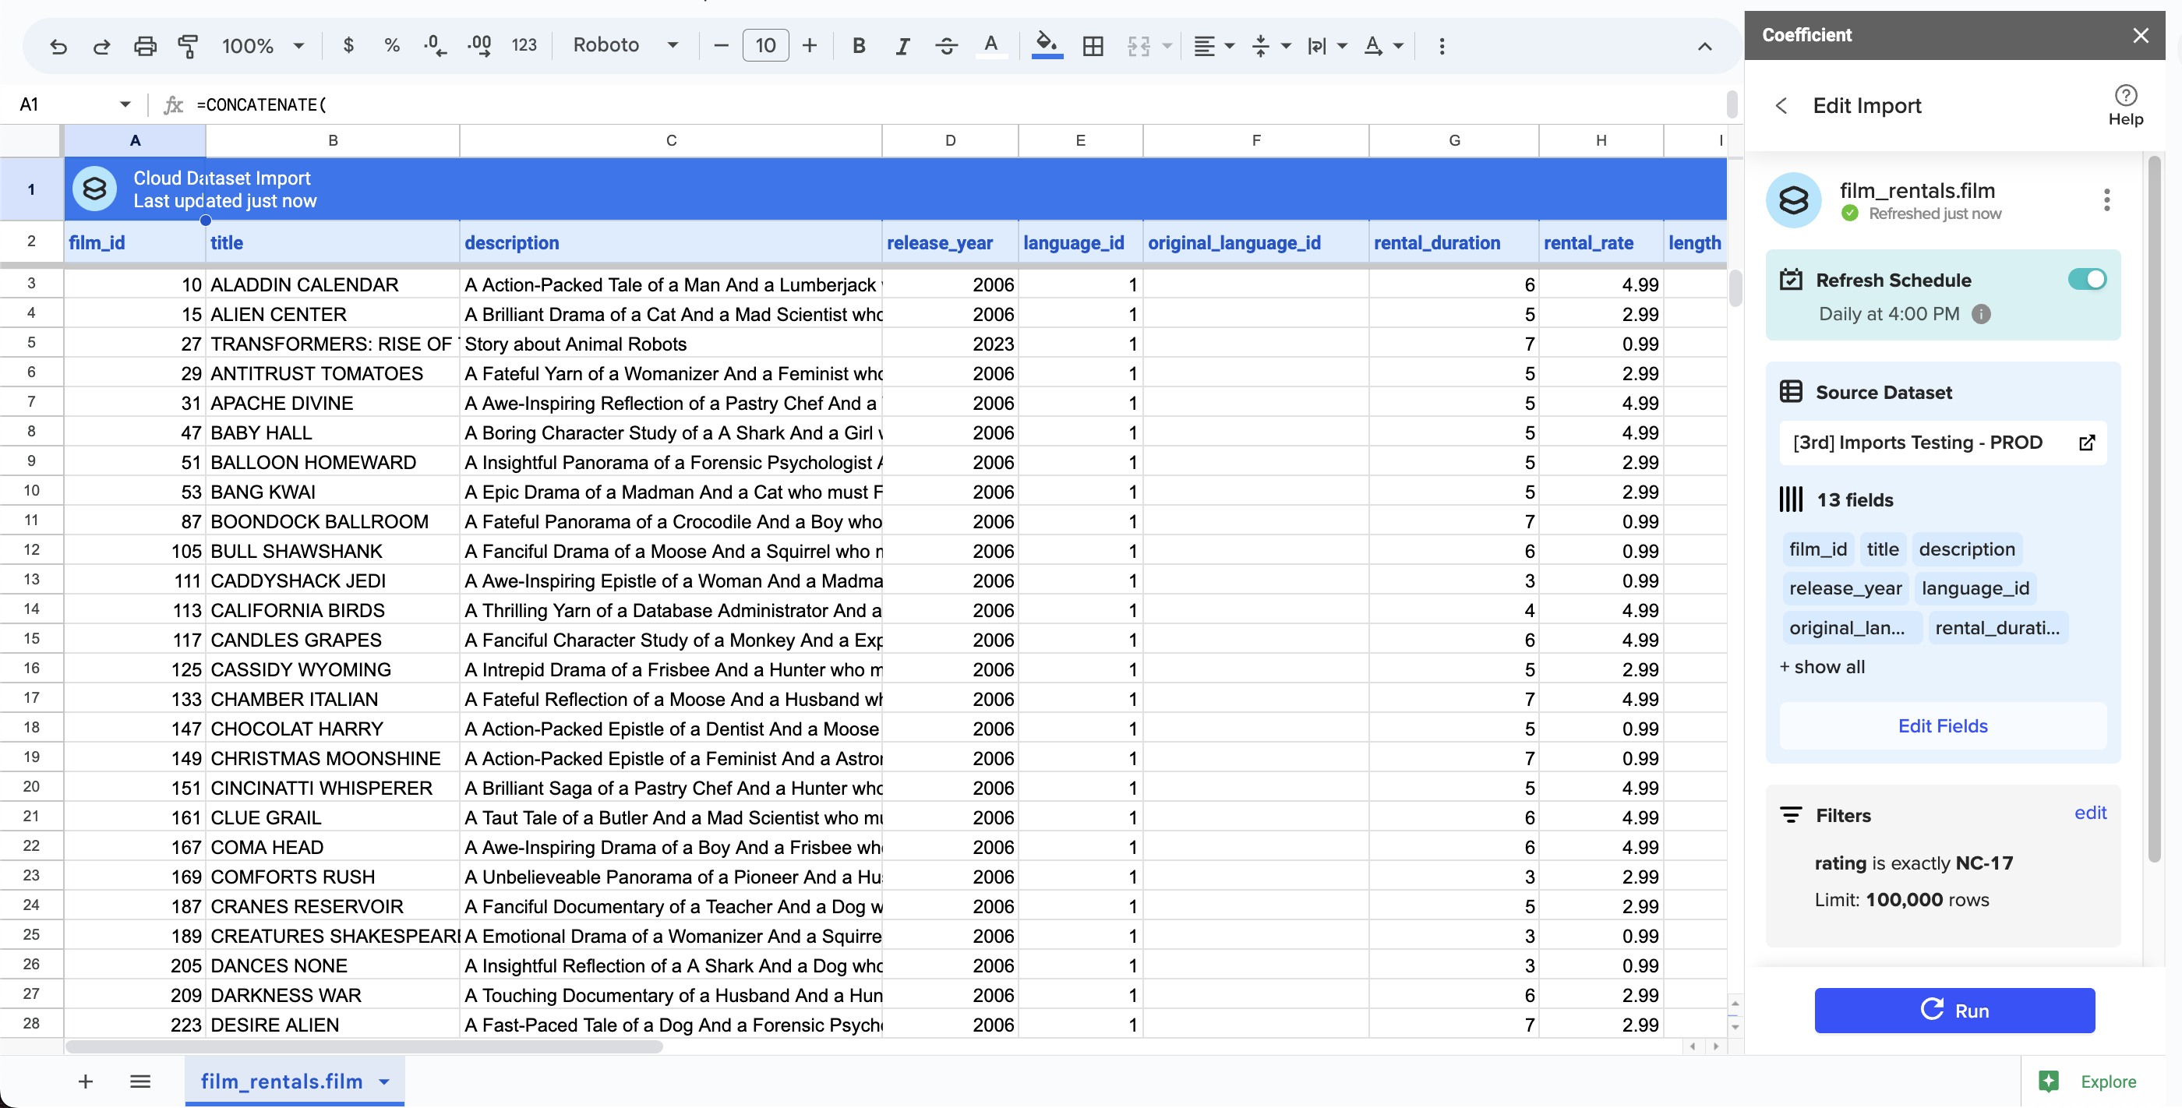Click the horizontal scrollbar thumb
2182x1108 pixels.
(x=364, y=1046)
